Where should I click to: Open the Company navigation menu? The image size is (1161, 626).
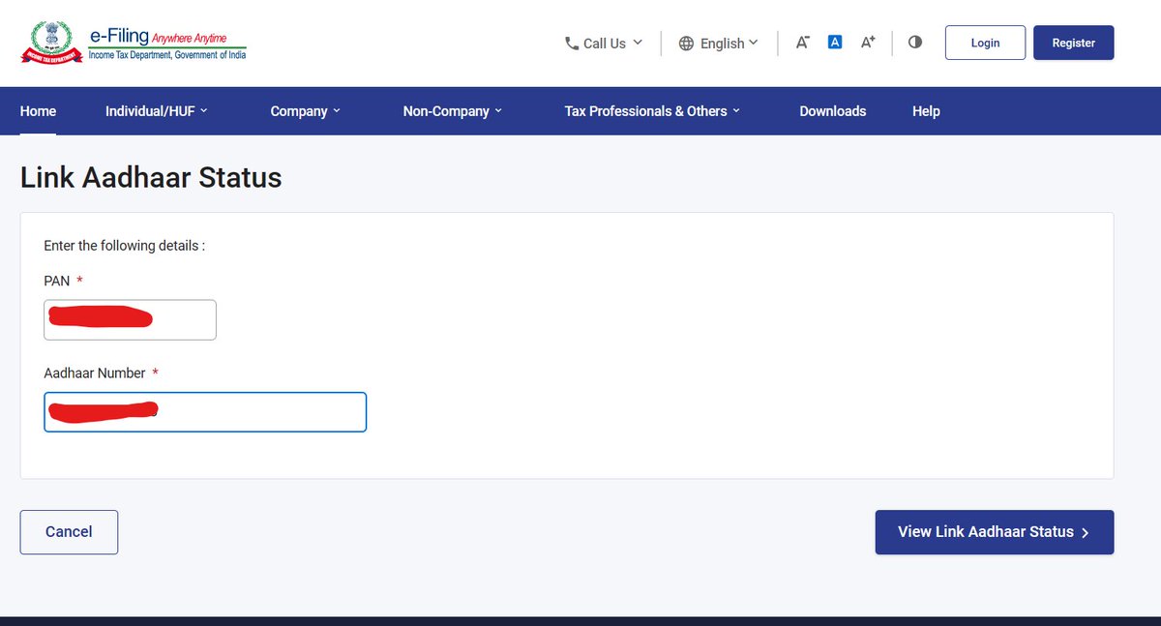pos(305,110)
